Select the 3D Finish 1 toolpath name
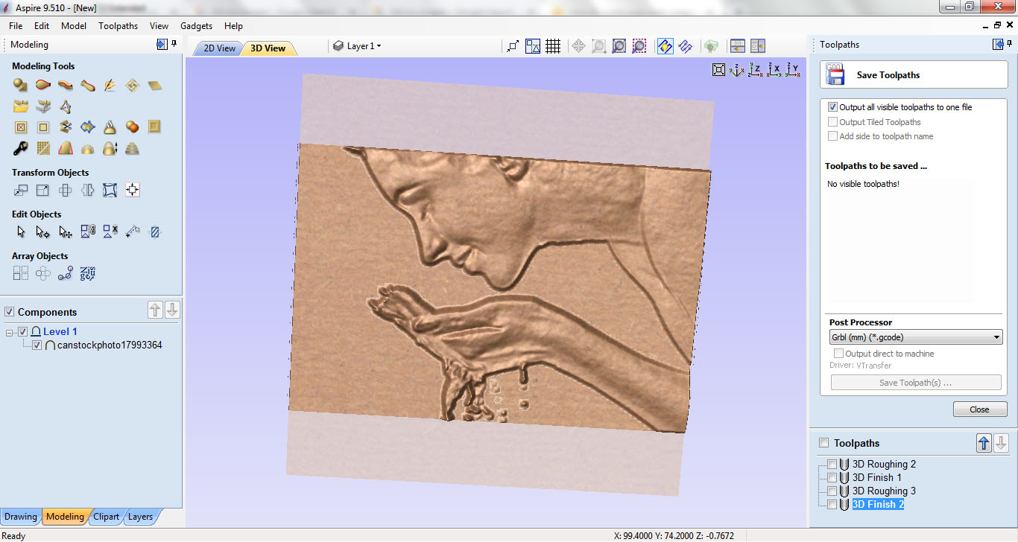1018x542 pixels. [877, 477]
